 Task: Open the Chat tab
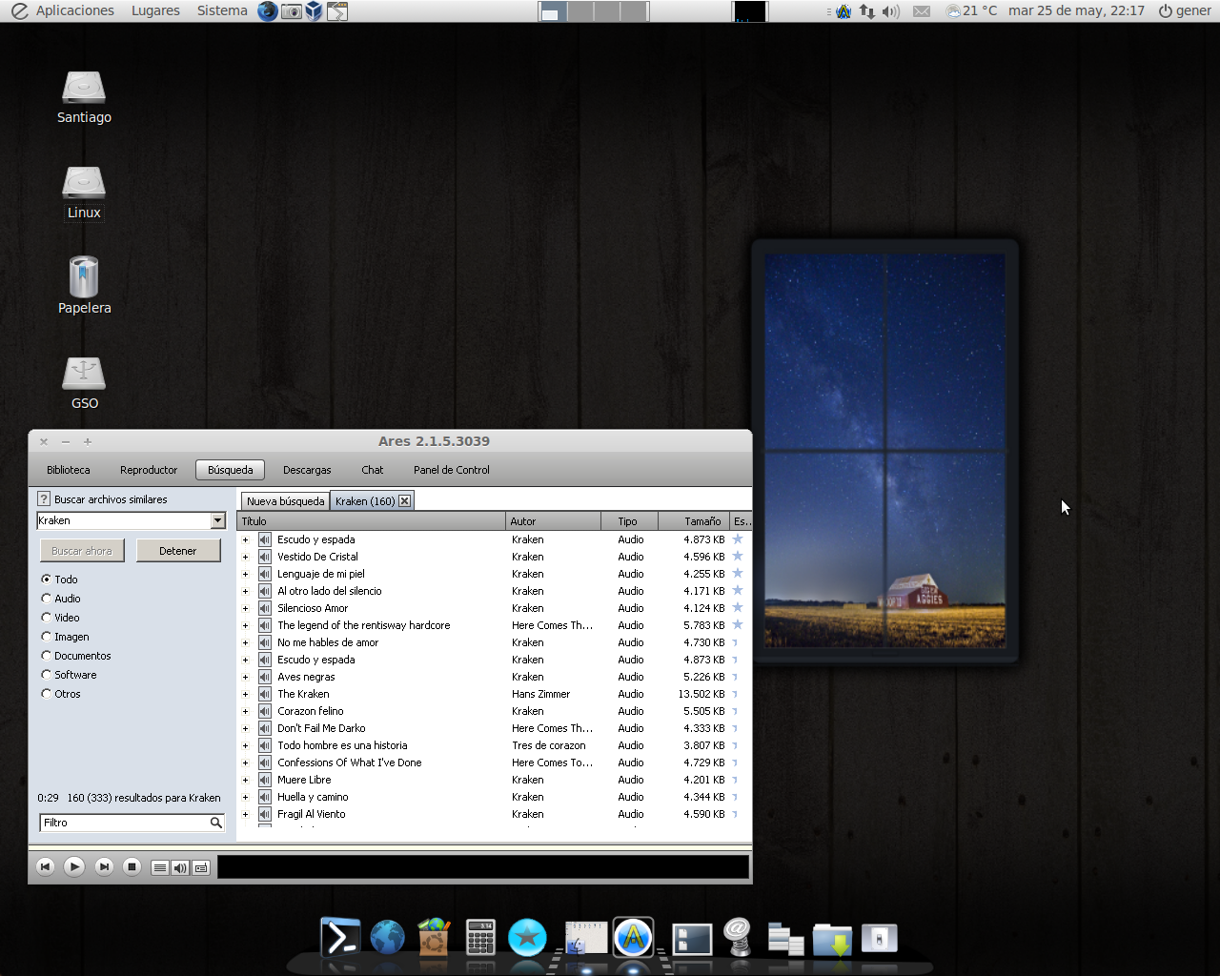[x=373, y=470]
